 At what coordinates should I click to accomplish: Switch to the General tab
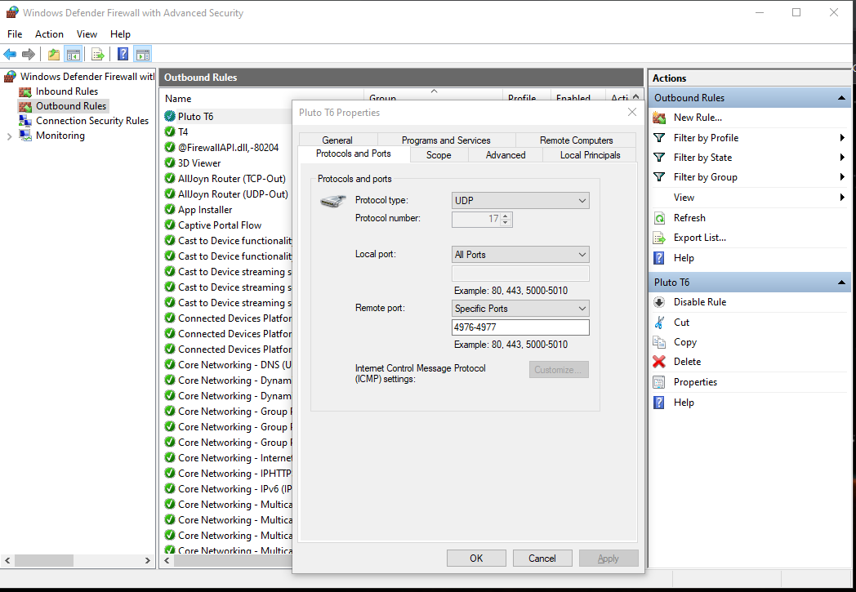[x=337, y=140]
